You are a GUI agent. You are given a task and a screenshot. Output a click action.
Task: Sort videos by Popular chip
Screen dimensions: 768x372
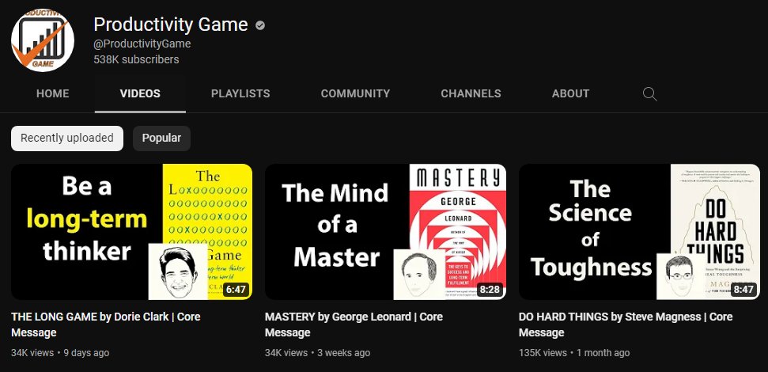(161, 139)
